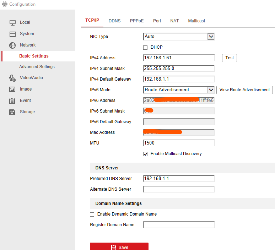Image resolution: width=275 pixels, height=250 pixels.
Task: Open the PPPoE tab
Action: [x=137, y=21]
